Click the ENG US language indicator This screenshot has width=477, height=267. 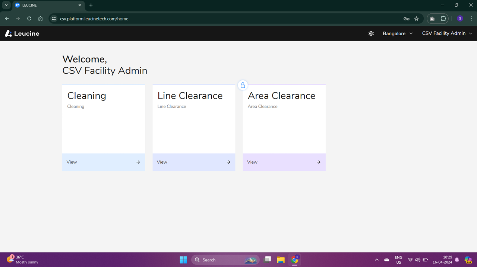pyautogui.click(x=399, y=260)
